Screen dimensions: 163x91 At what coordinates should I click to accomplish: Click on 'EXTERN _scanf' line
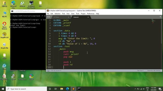click(62, 25)
